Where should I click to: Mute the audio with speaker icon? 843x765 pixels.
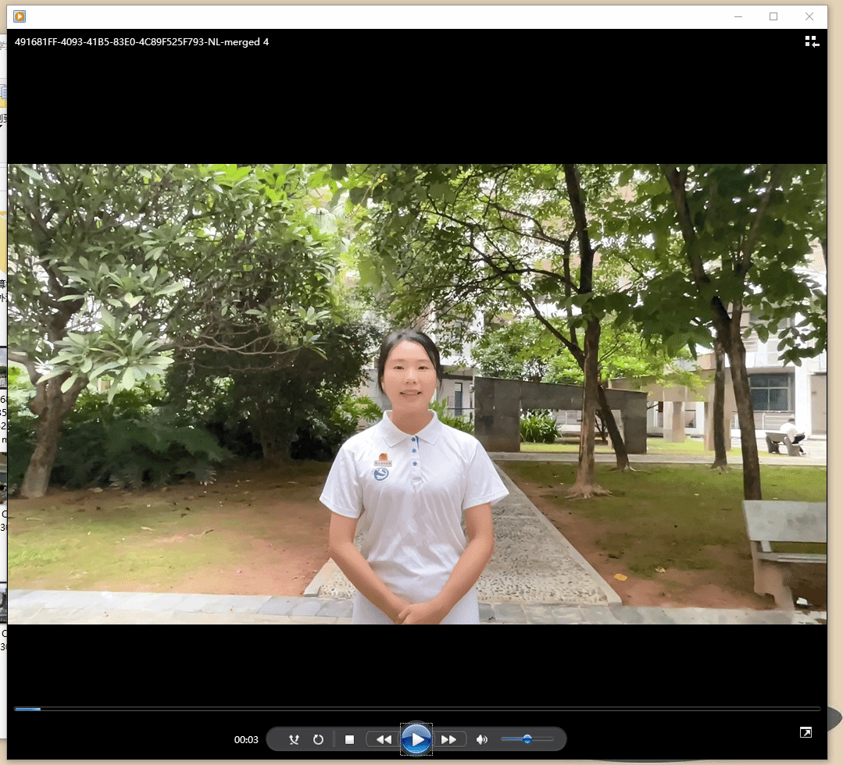[x=482, y=739]
